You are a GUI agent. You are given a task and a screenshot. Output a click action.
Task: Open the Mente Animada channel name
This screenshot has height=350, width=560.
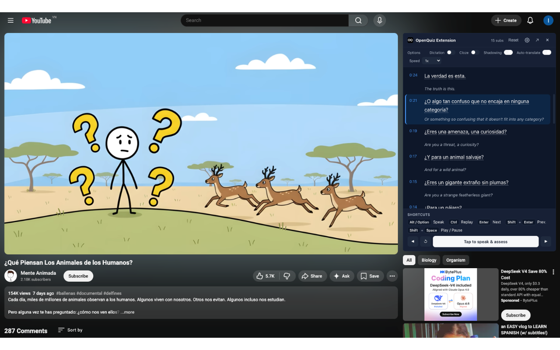pos(38,273)
